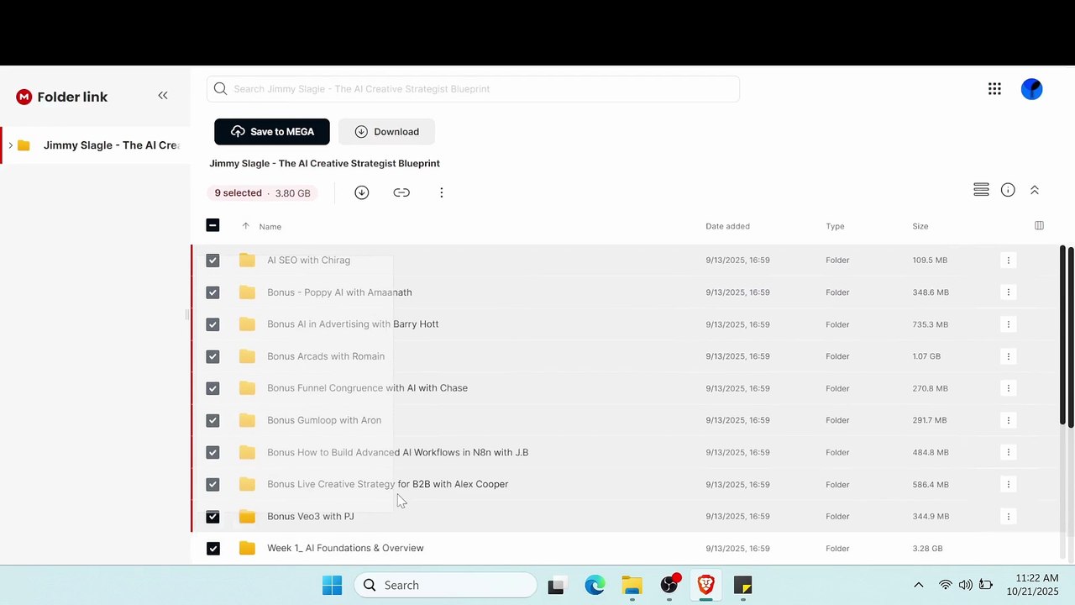Screen dimensions: 1075x605
Task: Collapse the header panel with the chevron
Action: 1035,190
